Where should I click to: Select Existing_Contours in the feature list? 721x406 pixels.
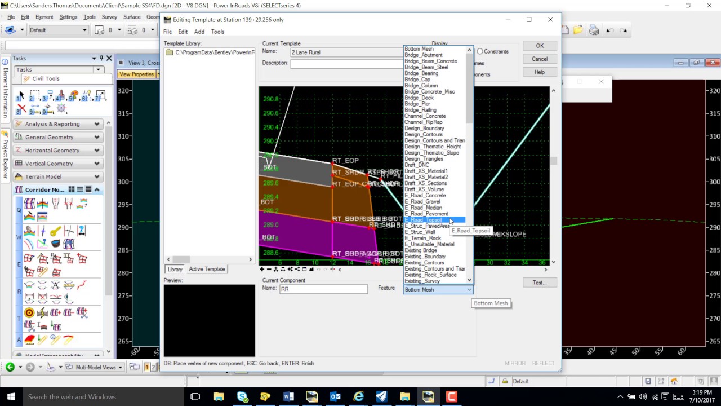click(424, 263)
